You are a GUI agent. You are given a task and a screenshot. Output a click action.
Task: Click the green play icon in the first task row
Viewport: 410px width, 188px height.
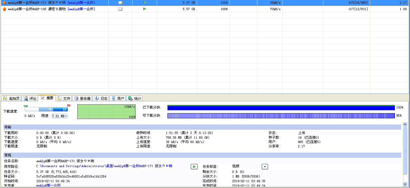(145, 3)
